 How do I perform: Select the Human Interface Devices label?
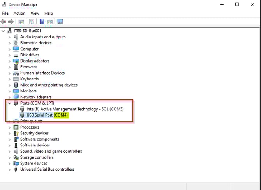pos(42,73)
